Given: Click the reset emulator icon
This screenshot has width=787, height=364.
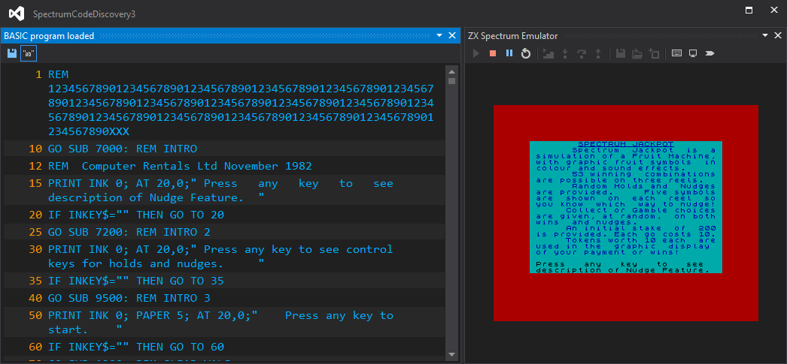Looking at the screenshot, I should click(x=525, y=53).
